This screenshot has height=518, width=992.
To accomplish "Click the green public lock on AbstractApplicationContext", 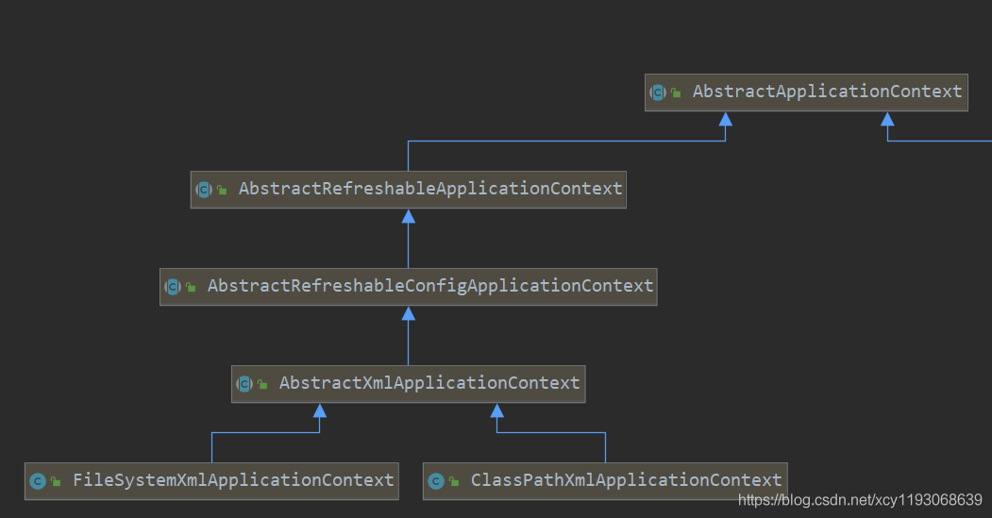I will click(676, 93).
